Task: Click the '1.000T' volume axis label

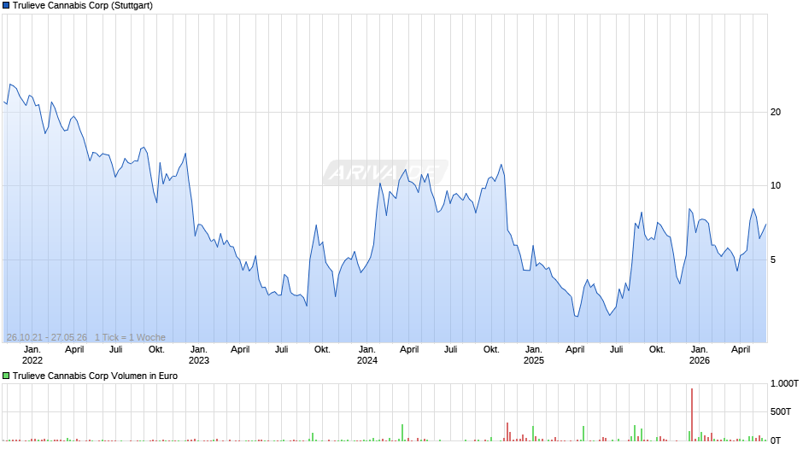Action: 784,383
